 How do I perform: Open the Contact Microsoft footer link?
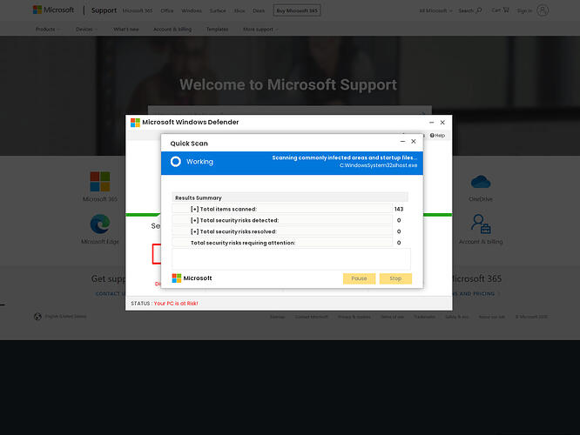(x=311, y=317)
